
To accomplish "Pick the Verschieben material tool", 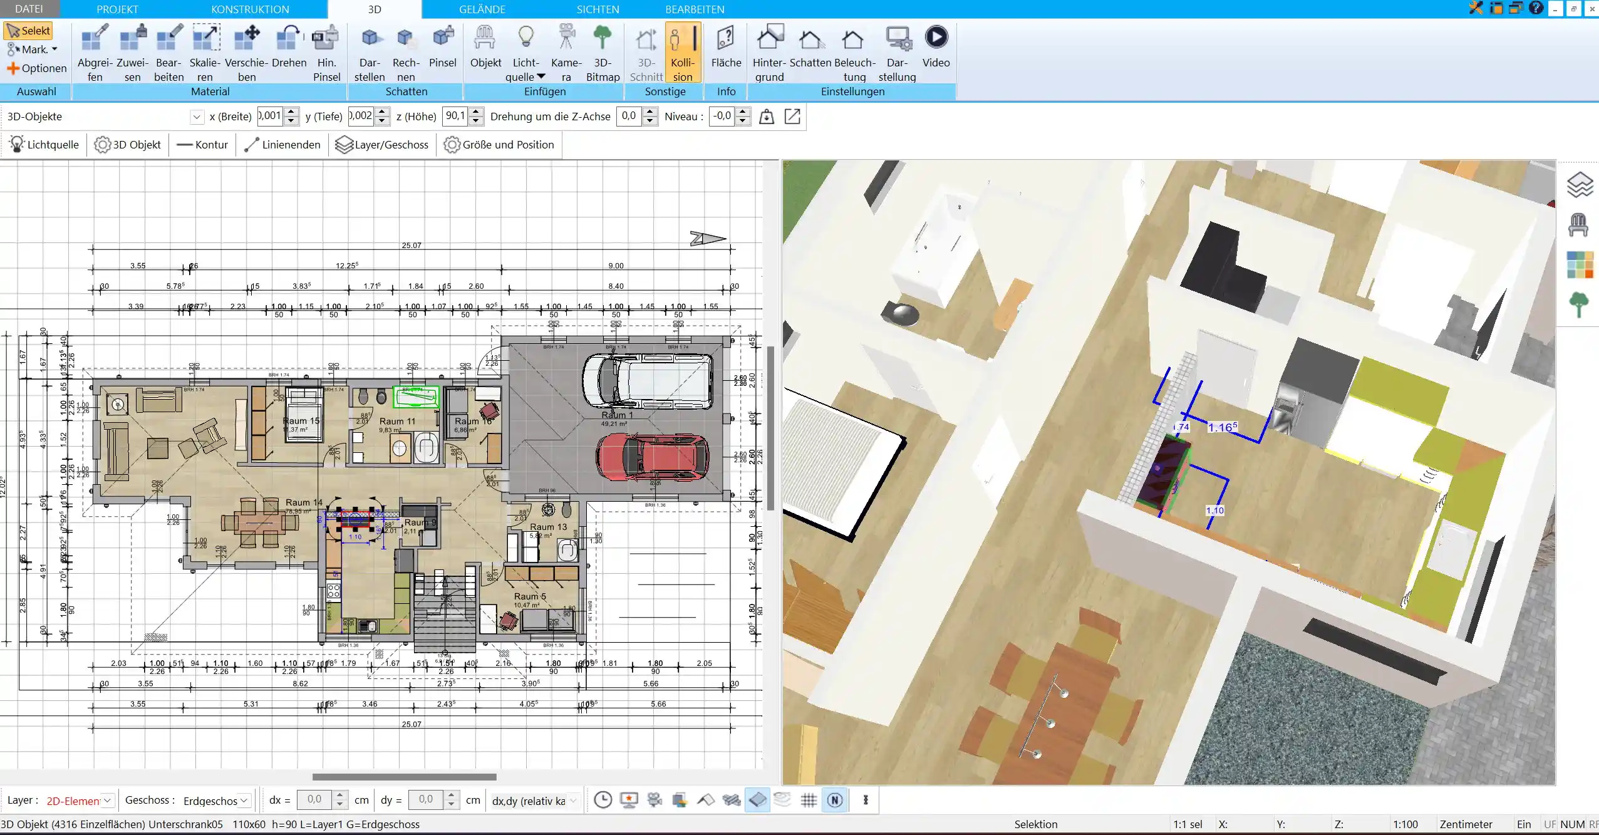I will 247,53.
